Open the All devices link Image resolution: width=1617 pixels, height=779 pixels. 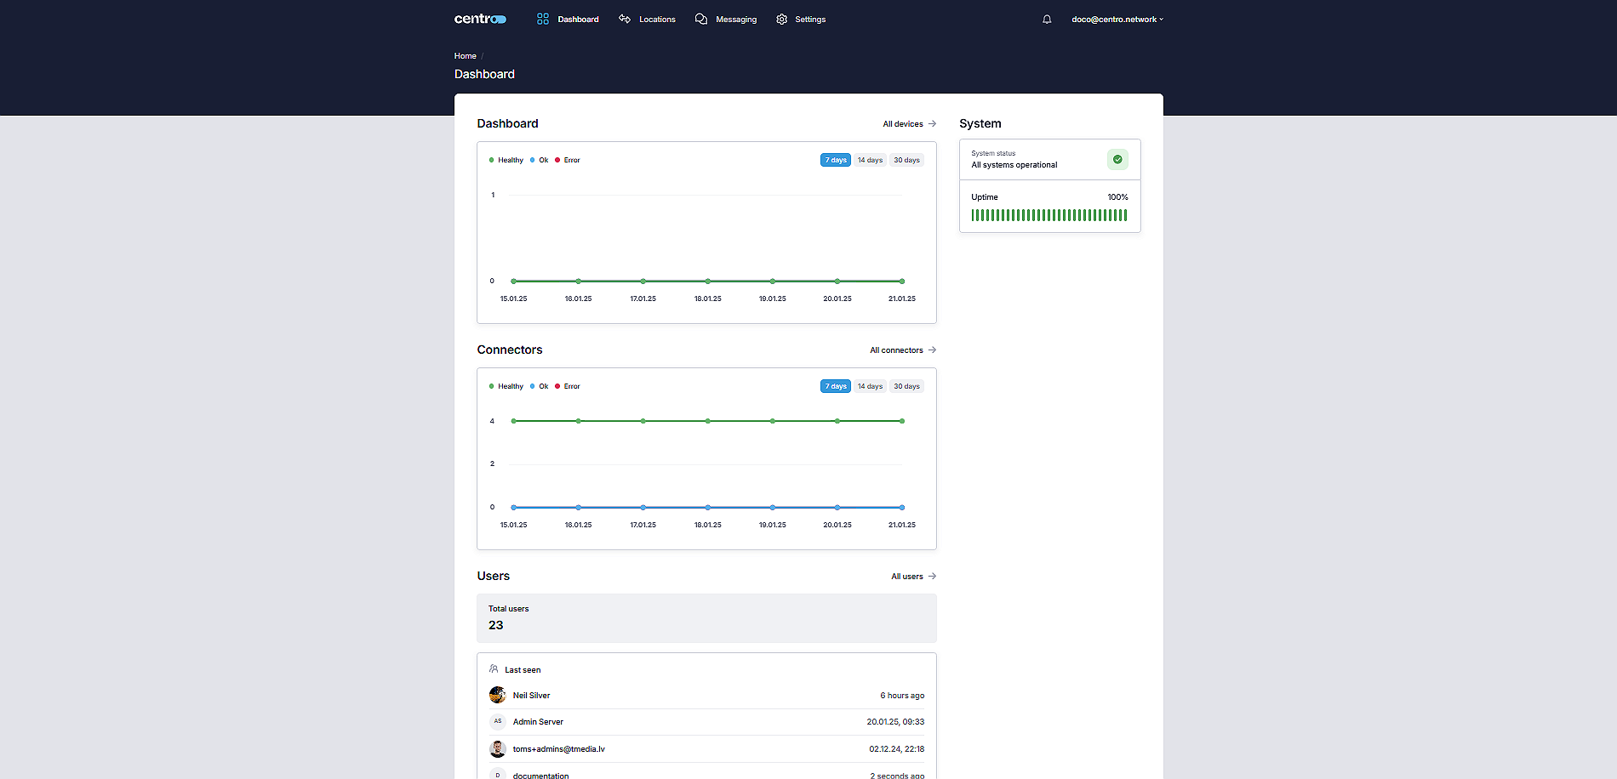coord(903,123)
